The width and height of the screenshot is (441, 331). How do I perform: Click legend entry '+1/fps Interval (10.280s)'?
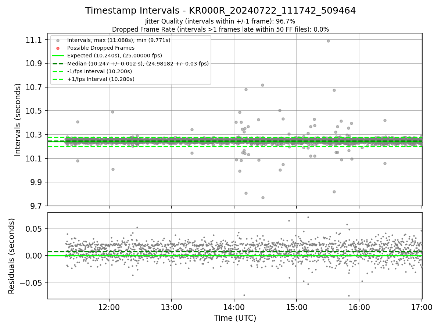[x=101, y=79]
